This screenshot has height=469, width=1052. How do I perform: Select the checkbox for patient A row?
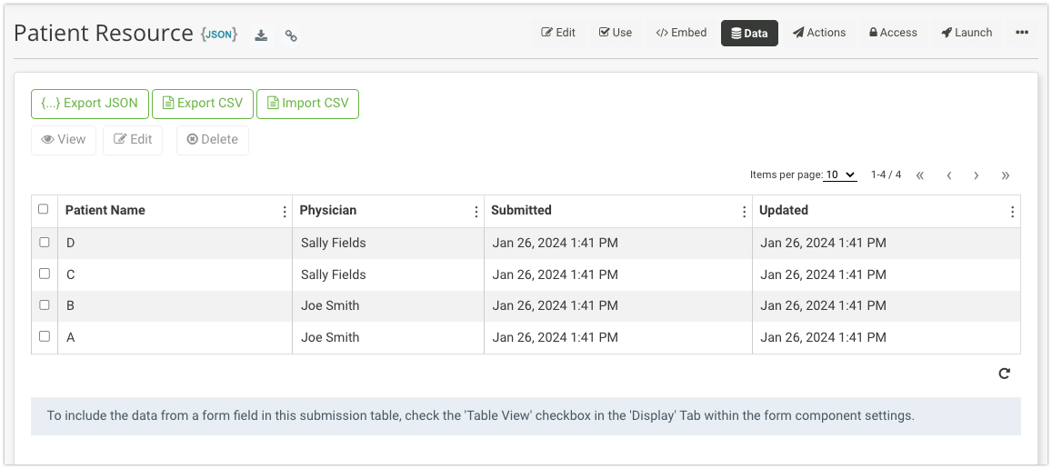click(x=45, y=336)
